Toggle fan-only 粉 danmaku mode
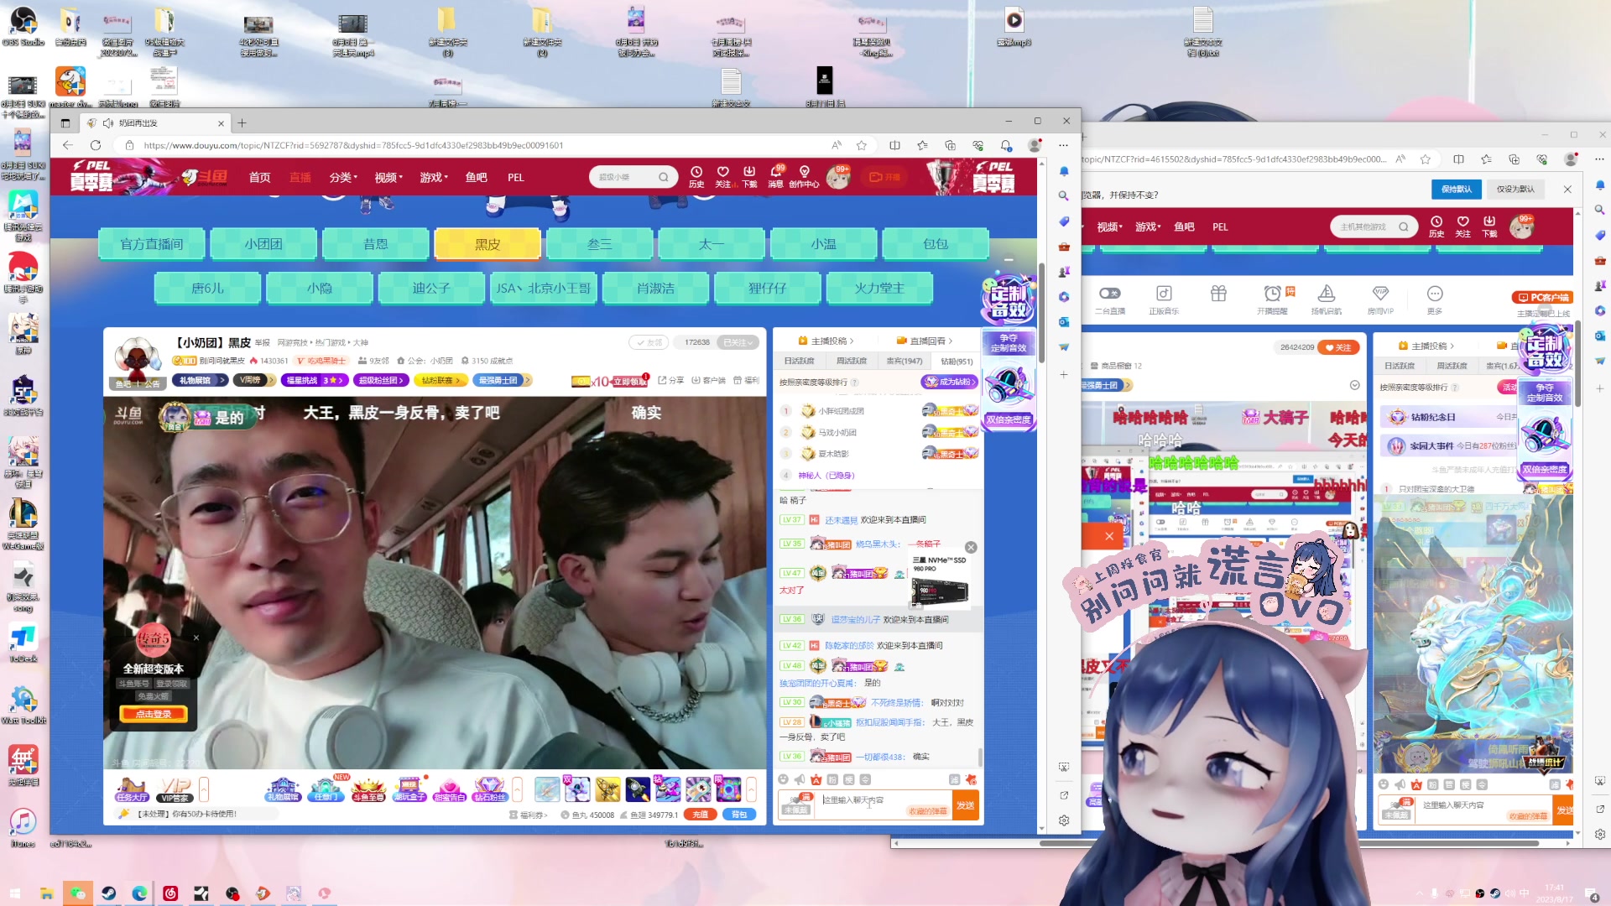The image size is (1611, 906). click(832, 780)
